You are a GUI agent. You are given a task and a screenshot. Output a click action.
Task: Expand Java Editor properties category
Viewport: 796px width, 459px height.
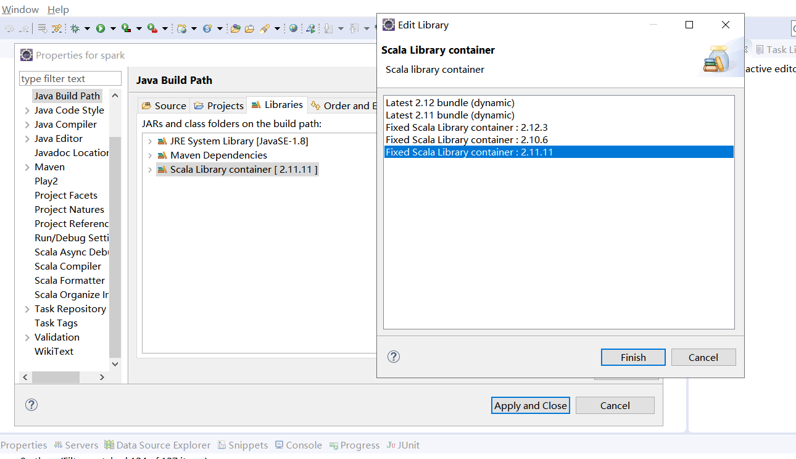pyautogui.click(x=27, y=139)
